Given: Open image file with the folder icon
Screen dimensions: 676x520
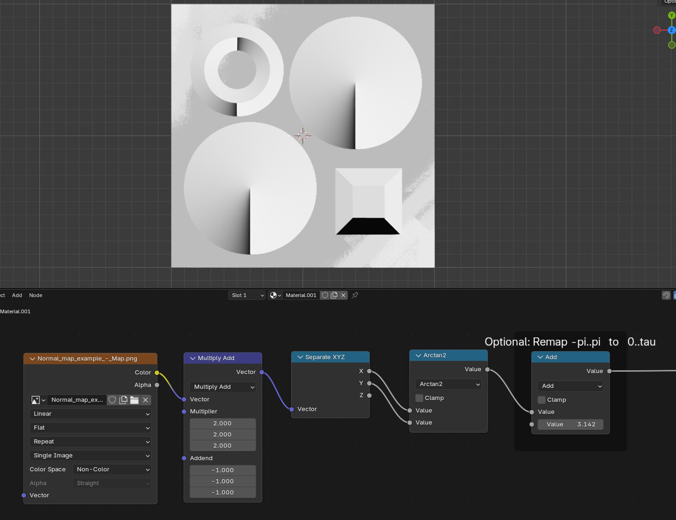Looking at the screenshot, I should coord(134,400).
